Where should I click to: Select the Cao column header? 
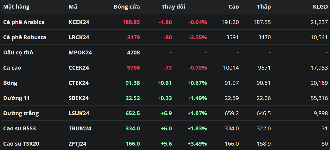tap(233, 7)
